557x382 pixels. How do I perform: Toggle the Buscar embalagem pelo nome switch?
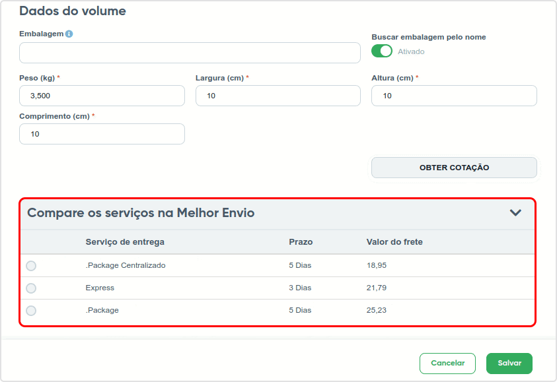(x=382, y=51)
